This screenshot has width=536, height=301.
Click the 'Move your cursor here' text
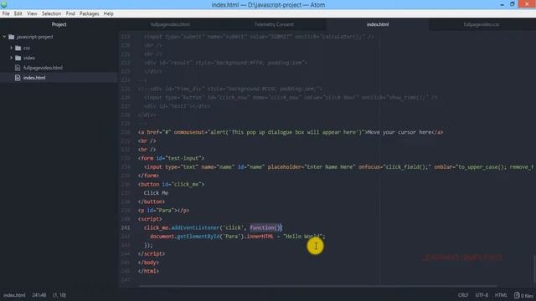[x=400, y=132]
